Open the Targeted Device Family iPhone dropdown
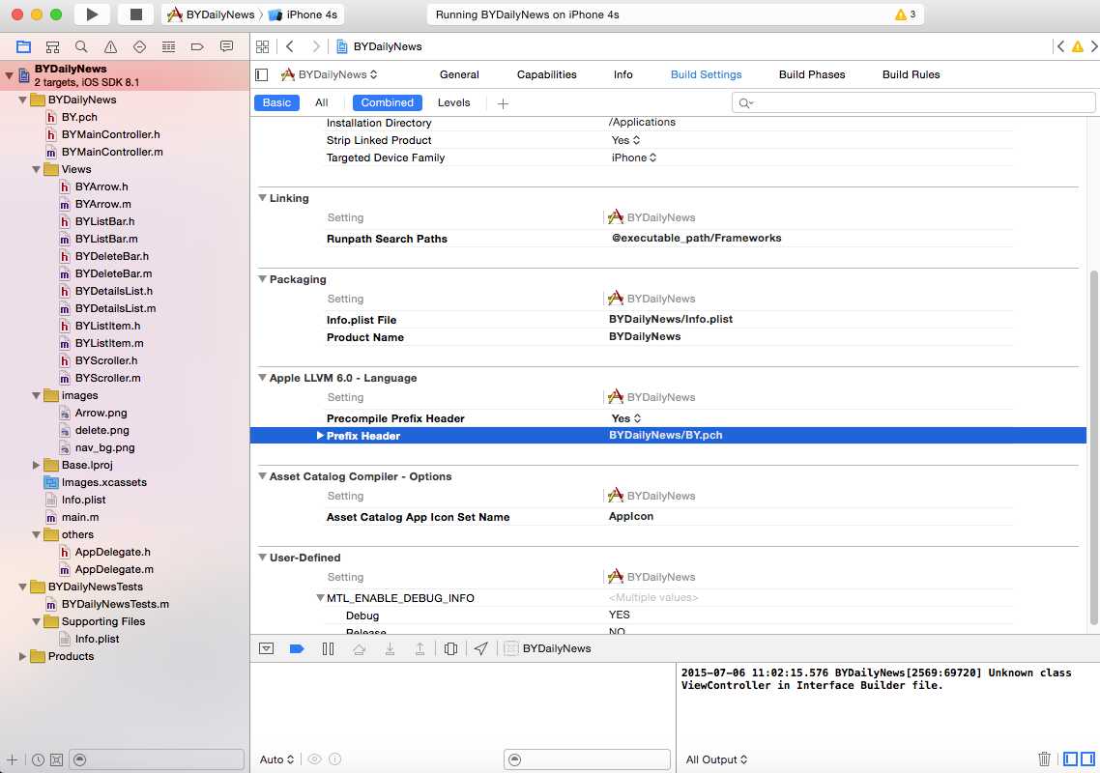Viewport: 1100px width, 773px height. click(634, 157)
